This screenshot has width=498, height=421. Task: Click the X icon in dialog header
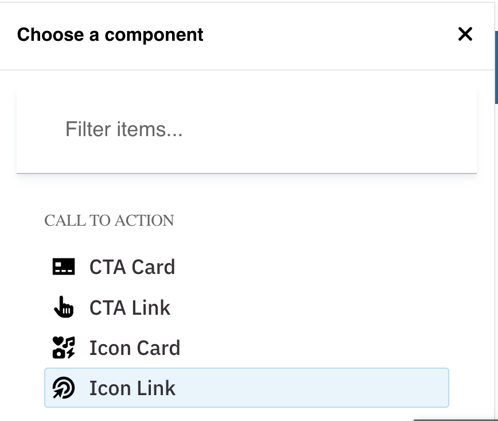[465, 34]
